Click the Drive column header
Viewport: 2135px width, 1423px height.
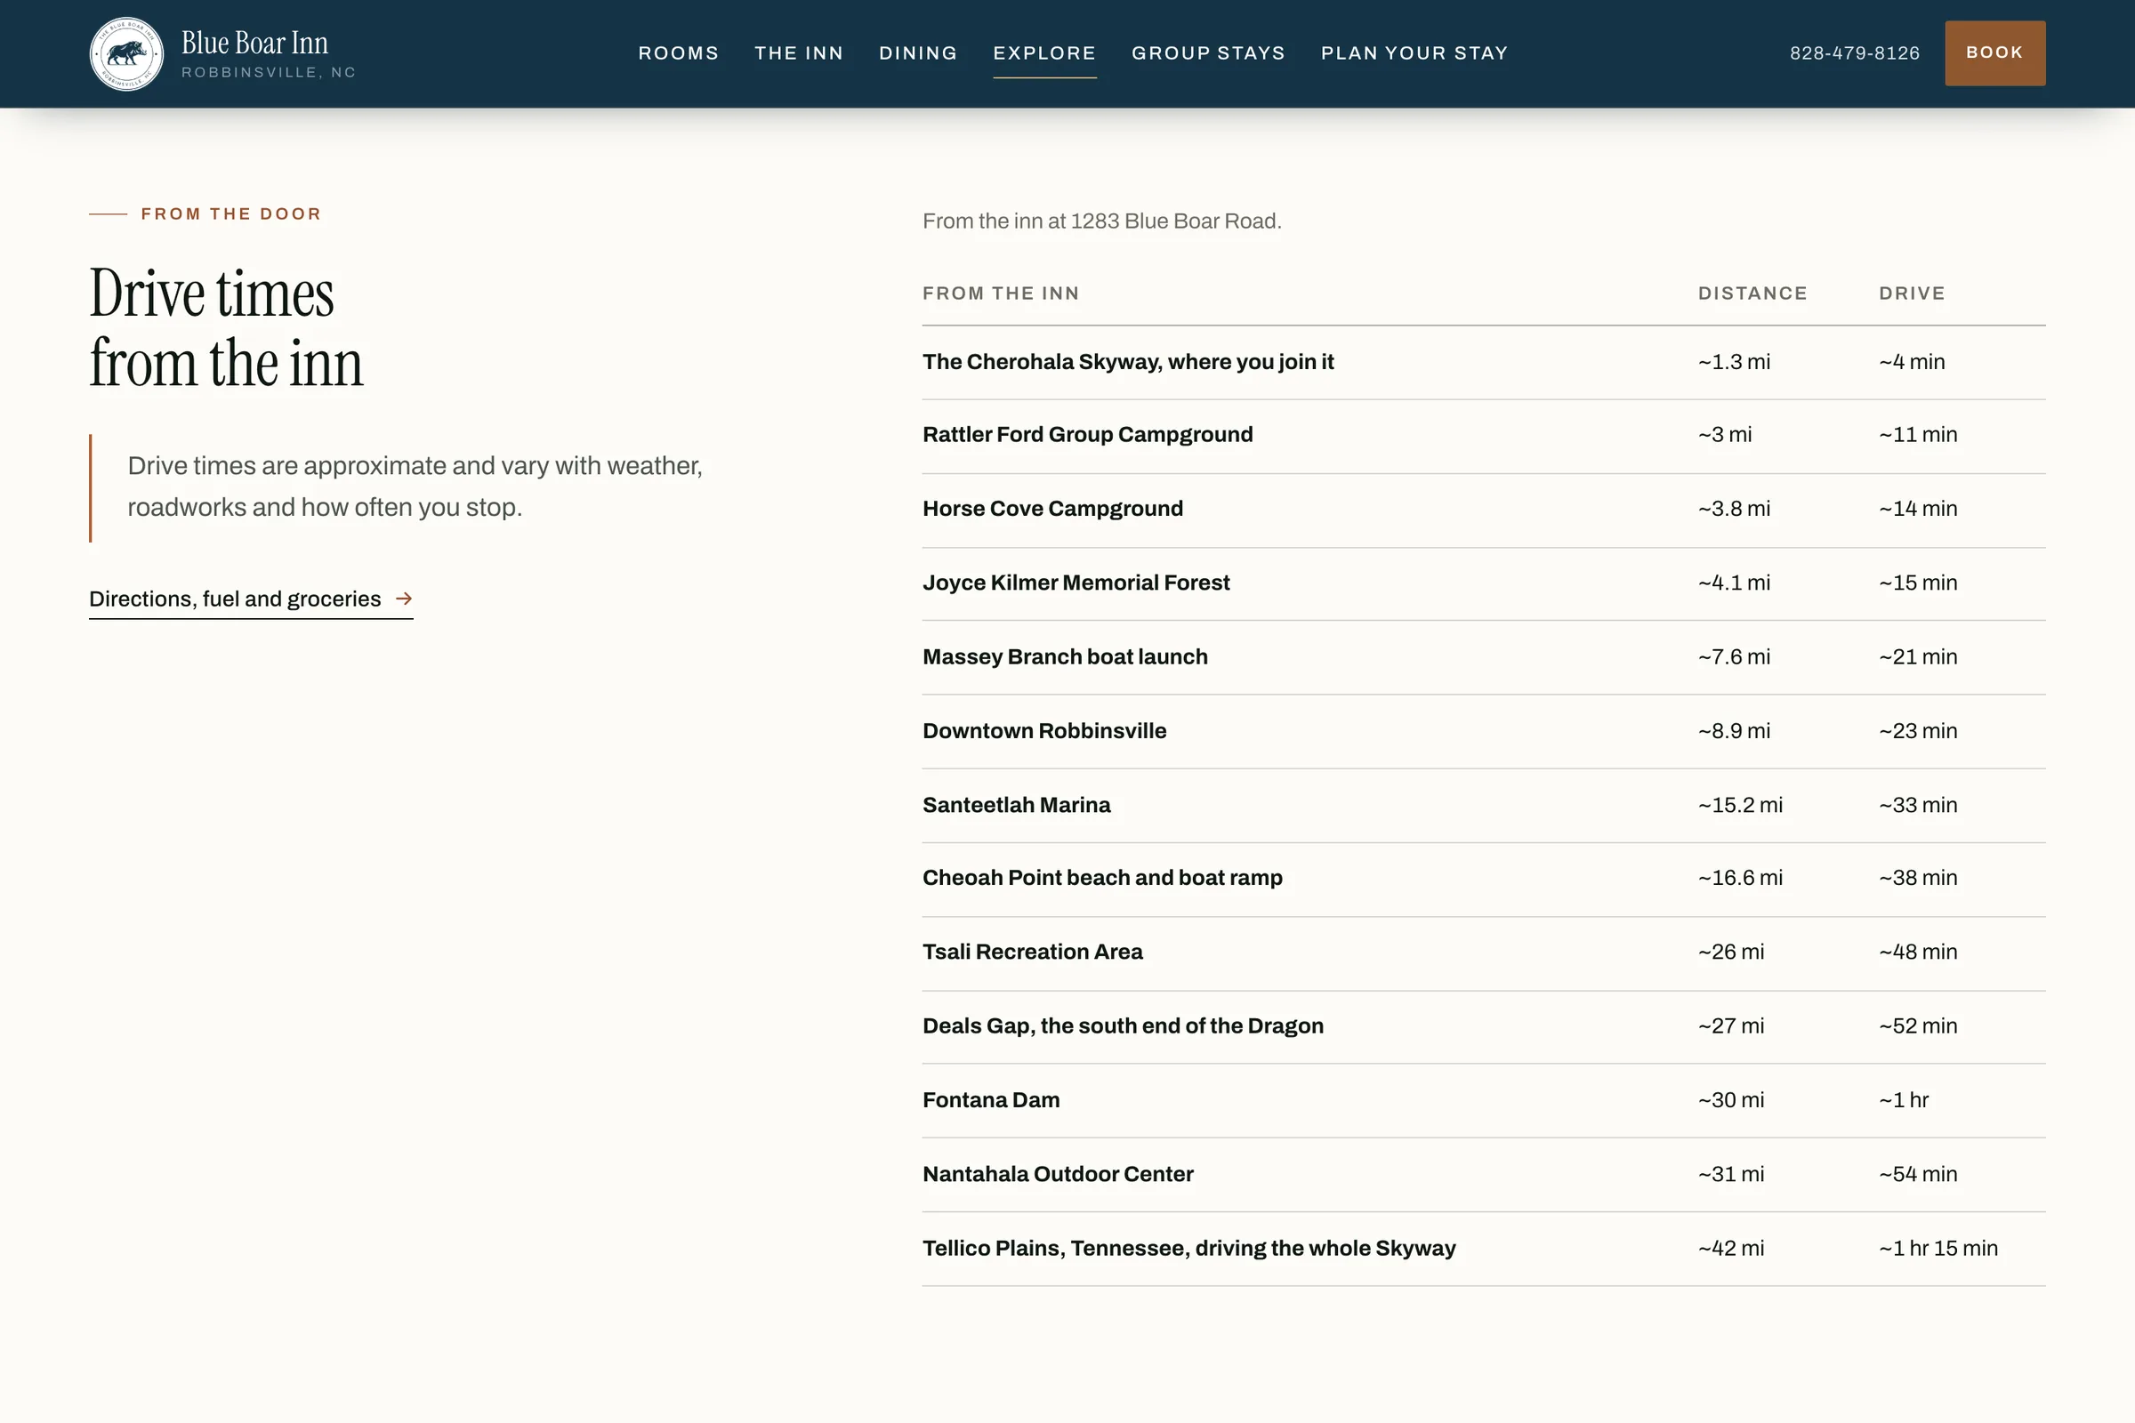(x=1912, y=293)
